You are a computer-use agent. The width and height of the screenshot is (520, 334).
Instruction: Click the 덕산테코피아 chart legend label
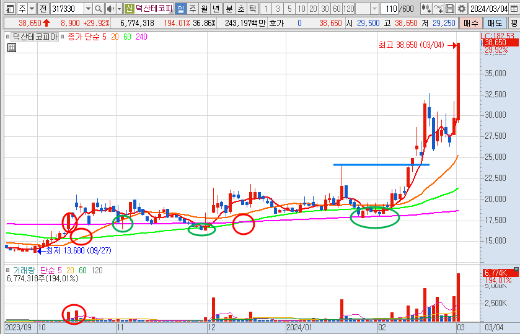[x=35, y=37]
